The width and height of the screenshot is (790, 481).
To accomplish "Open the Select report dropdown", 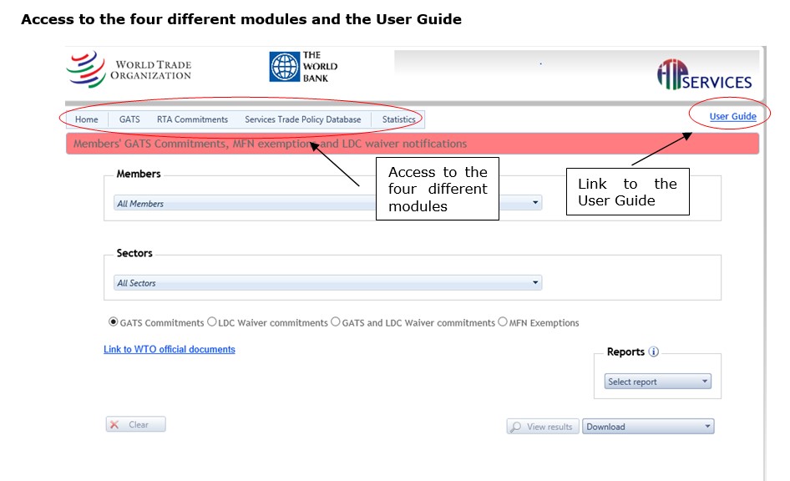I will pyautogui.click(x=657, y=382).
